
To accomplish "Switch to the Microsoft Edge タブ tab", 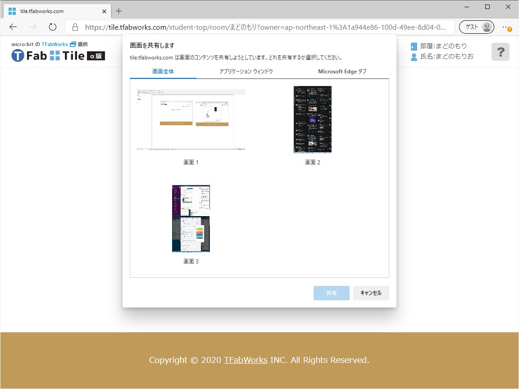I will 342,71.
